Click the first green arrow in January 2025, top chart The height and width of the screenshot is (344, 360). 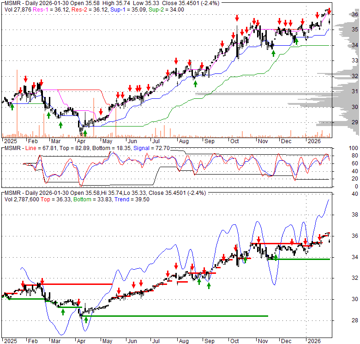click(x=12, y=107)
